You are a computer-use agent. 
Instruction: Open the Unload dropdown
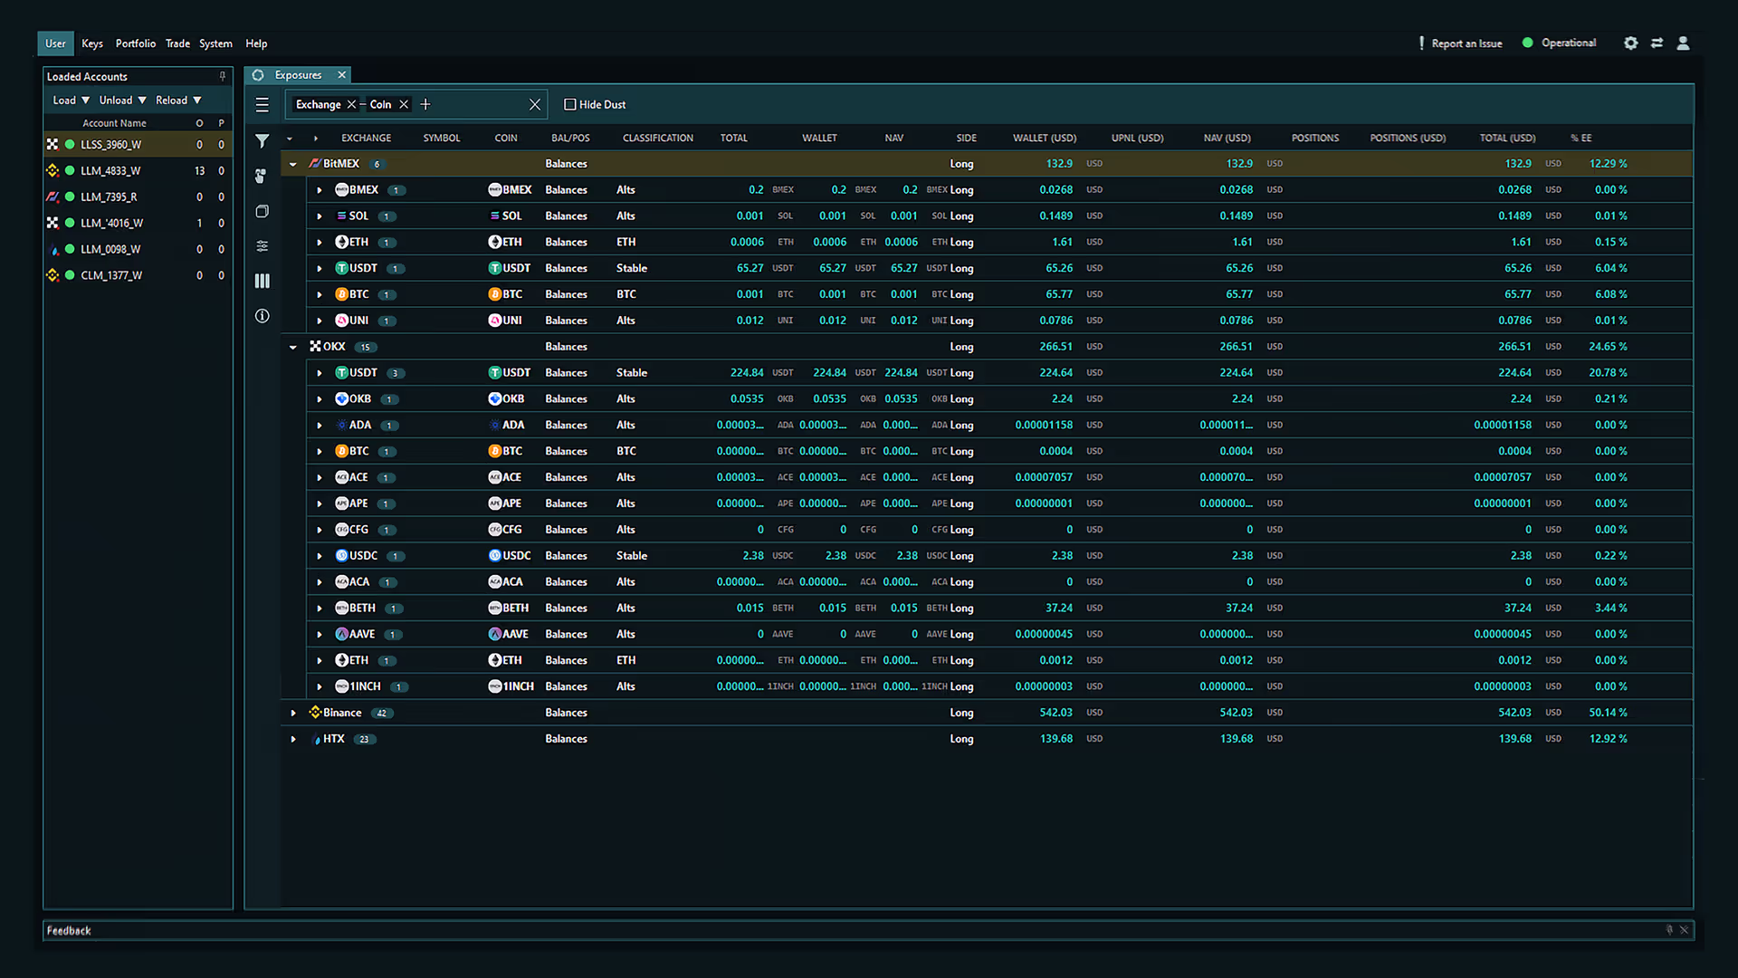122,101
